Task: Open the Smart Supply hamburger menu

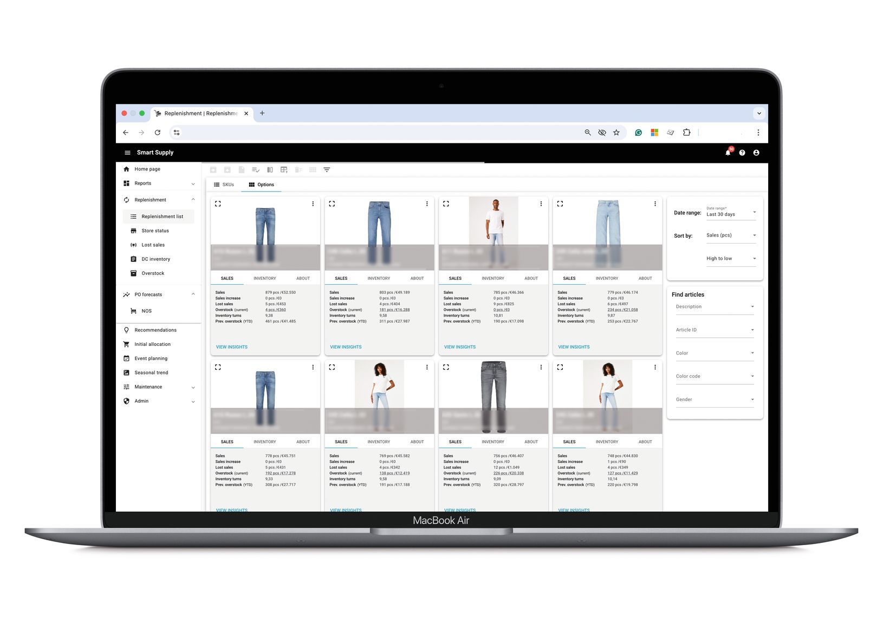Action: [x=127, y=153]
